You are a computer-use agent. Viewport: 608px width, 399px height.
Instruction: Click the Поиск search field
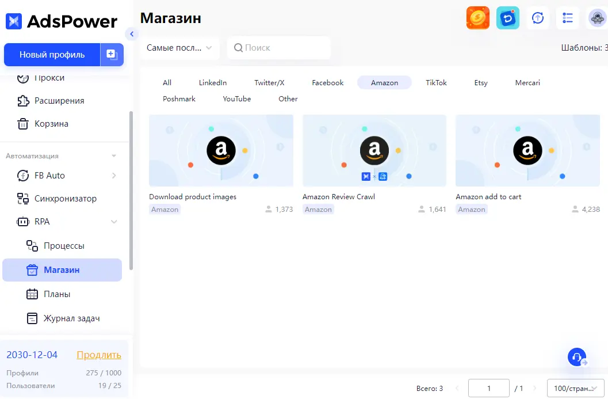[x=279, y=48]
